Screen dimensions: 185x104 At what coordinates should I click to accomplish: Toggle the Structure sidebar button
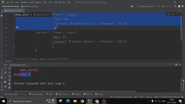pos(1,86)
